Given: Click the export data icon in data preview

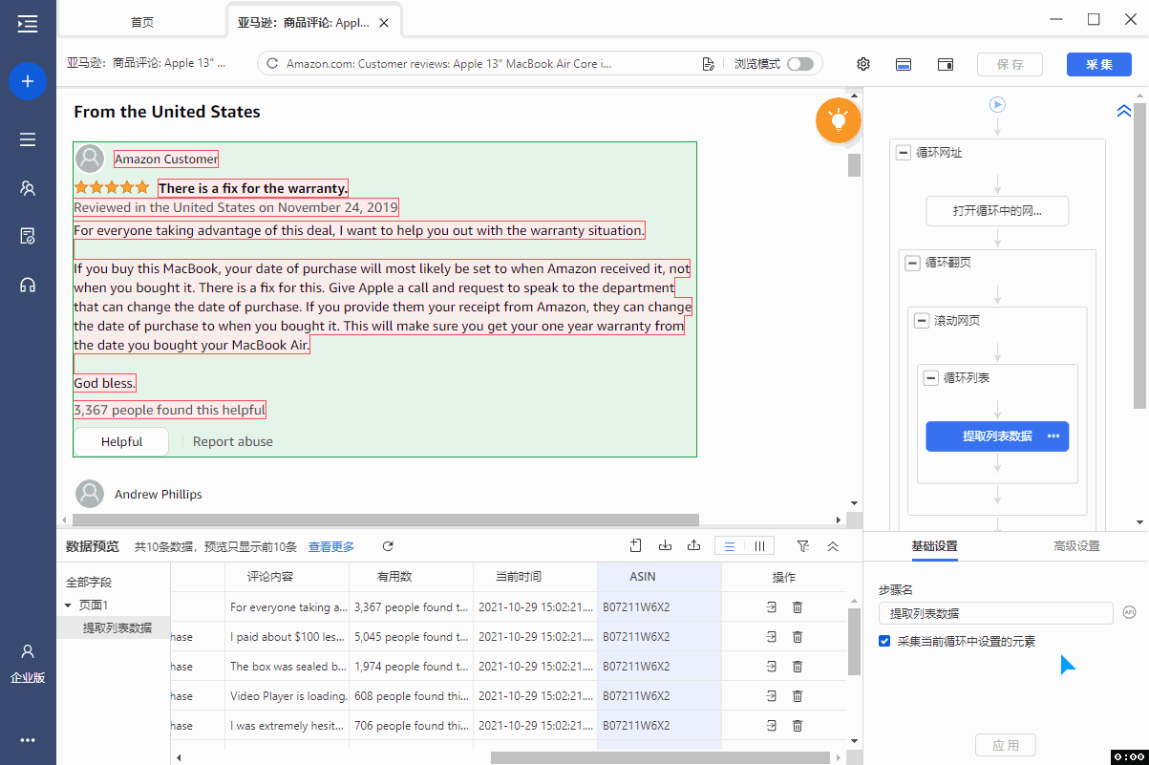Looking at the screenshot, I should (694, 545).
